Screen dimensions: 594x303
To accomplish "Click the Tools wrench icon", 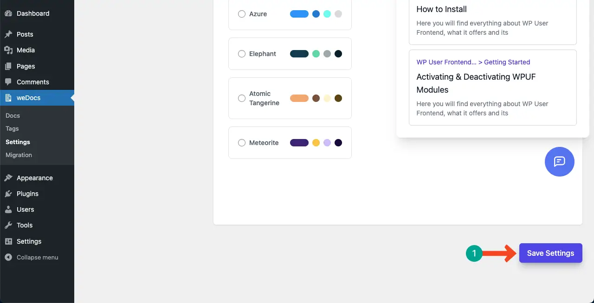I will pos(8,225).
